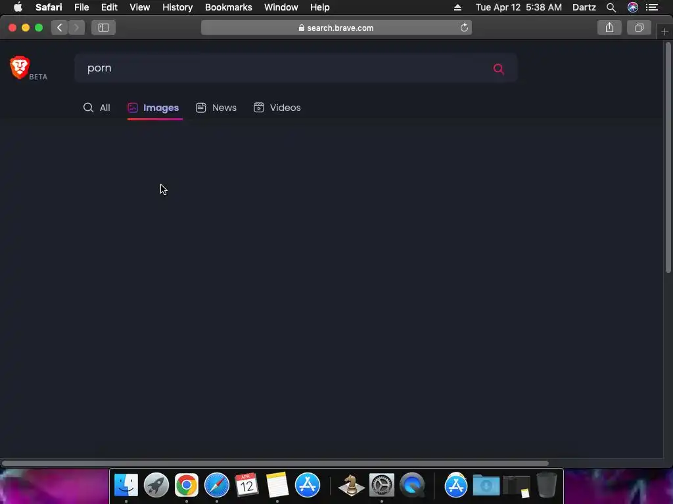673x504 pixels.
Task: Click the Dartz user name in menu bar
Action: [x=584, y=7]
